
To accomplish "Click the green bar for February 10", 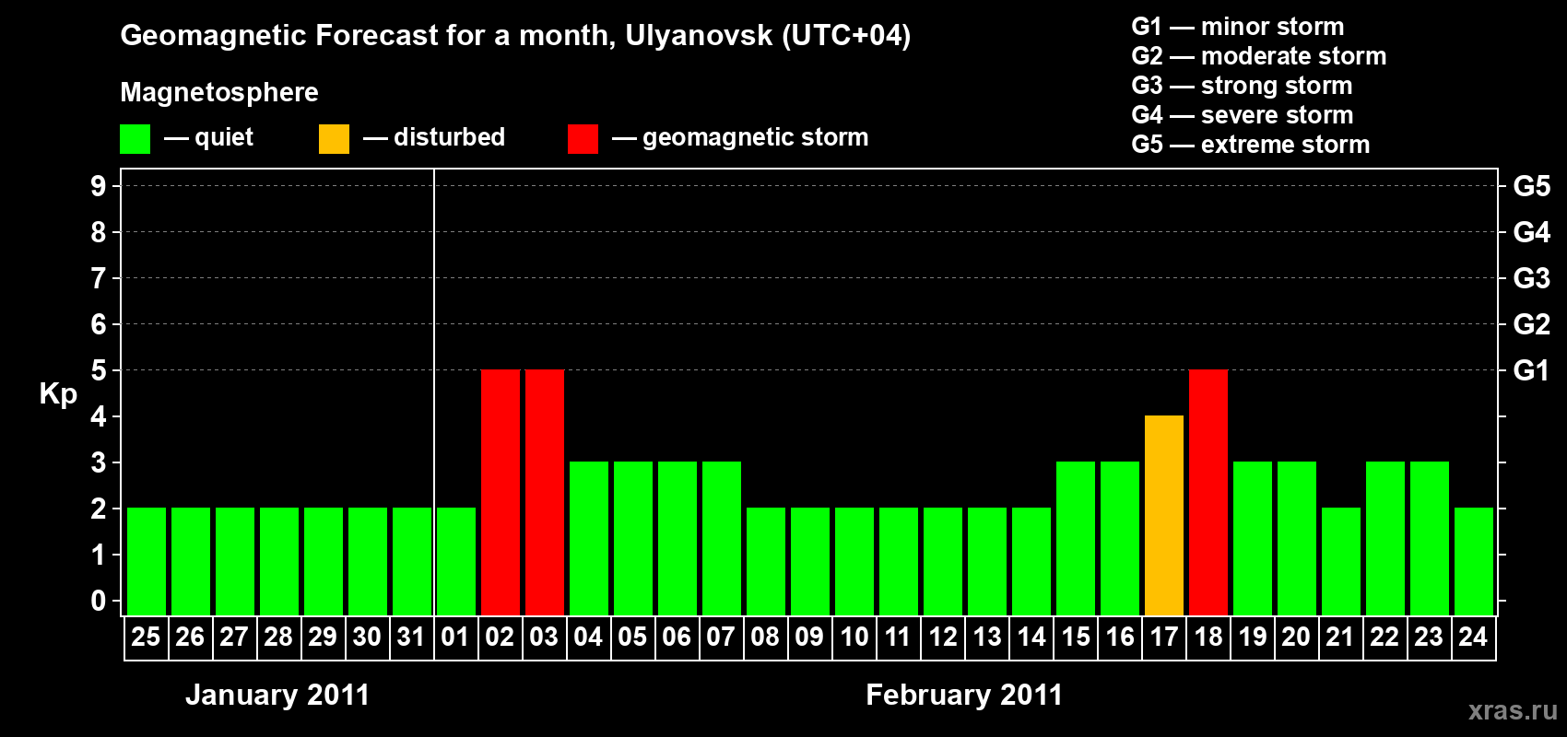I will click(x=854, y=561).
